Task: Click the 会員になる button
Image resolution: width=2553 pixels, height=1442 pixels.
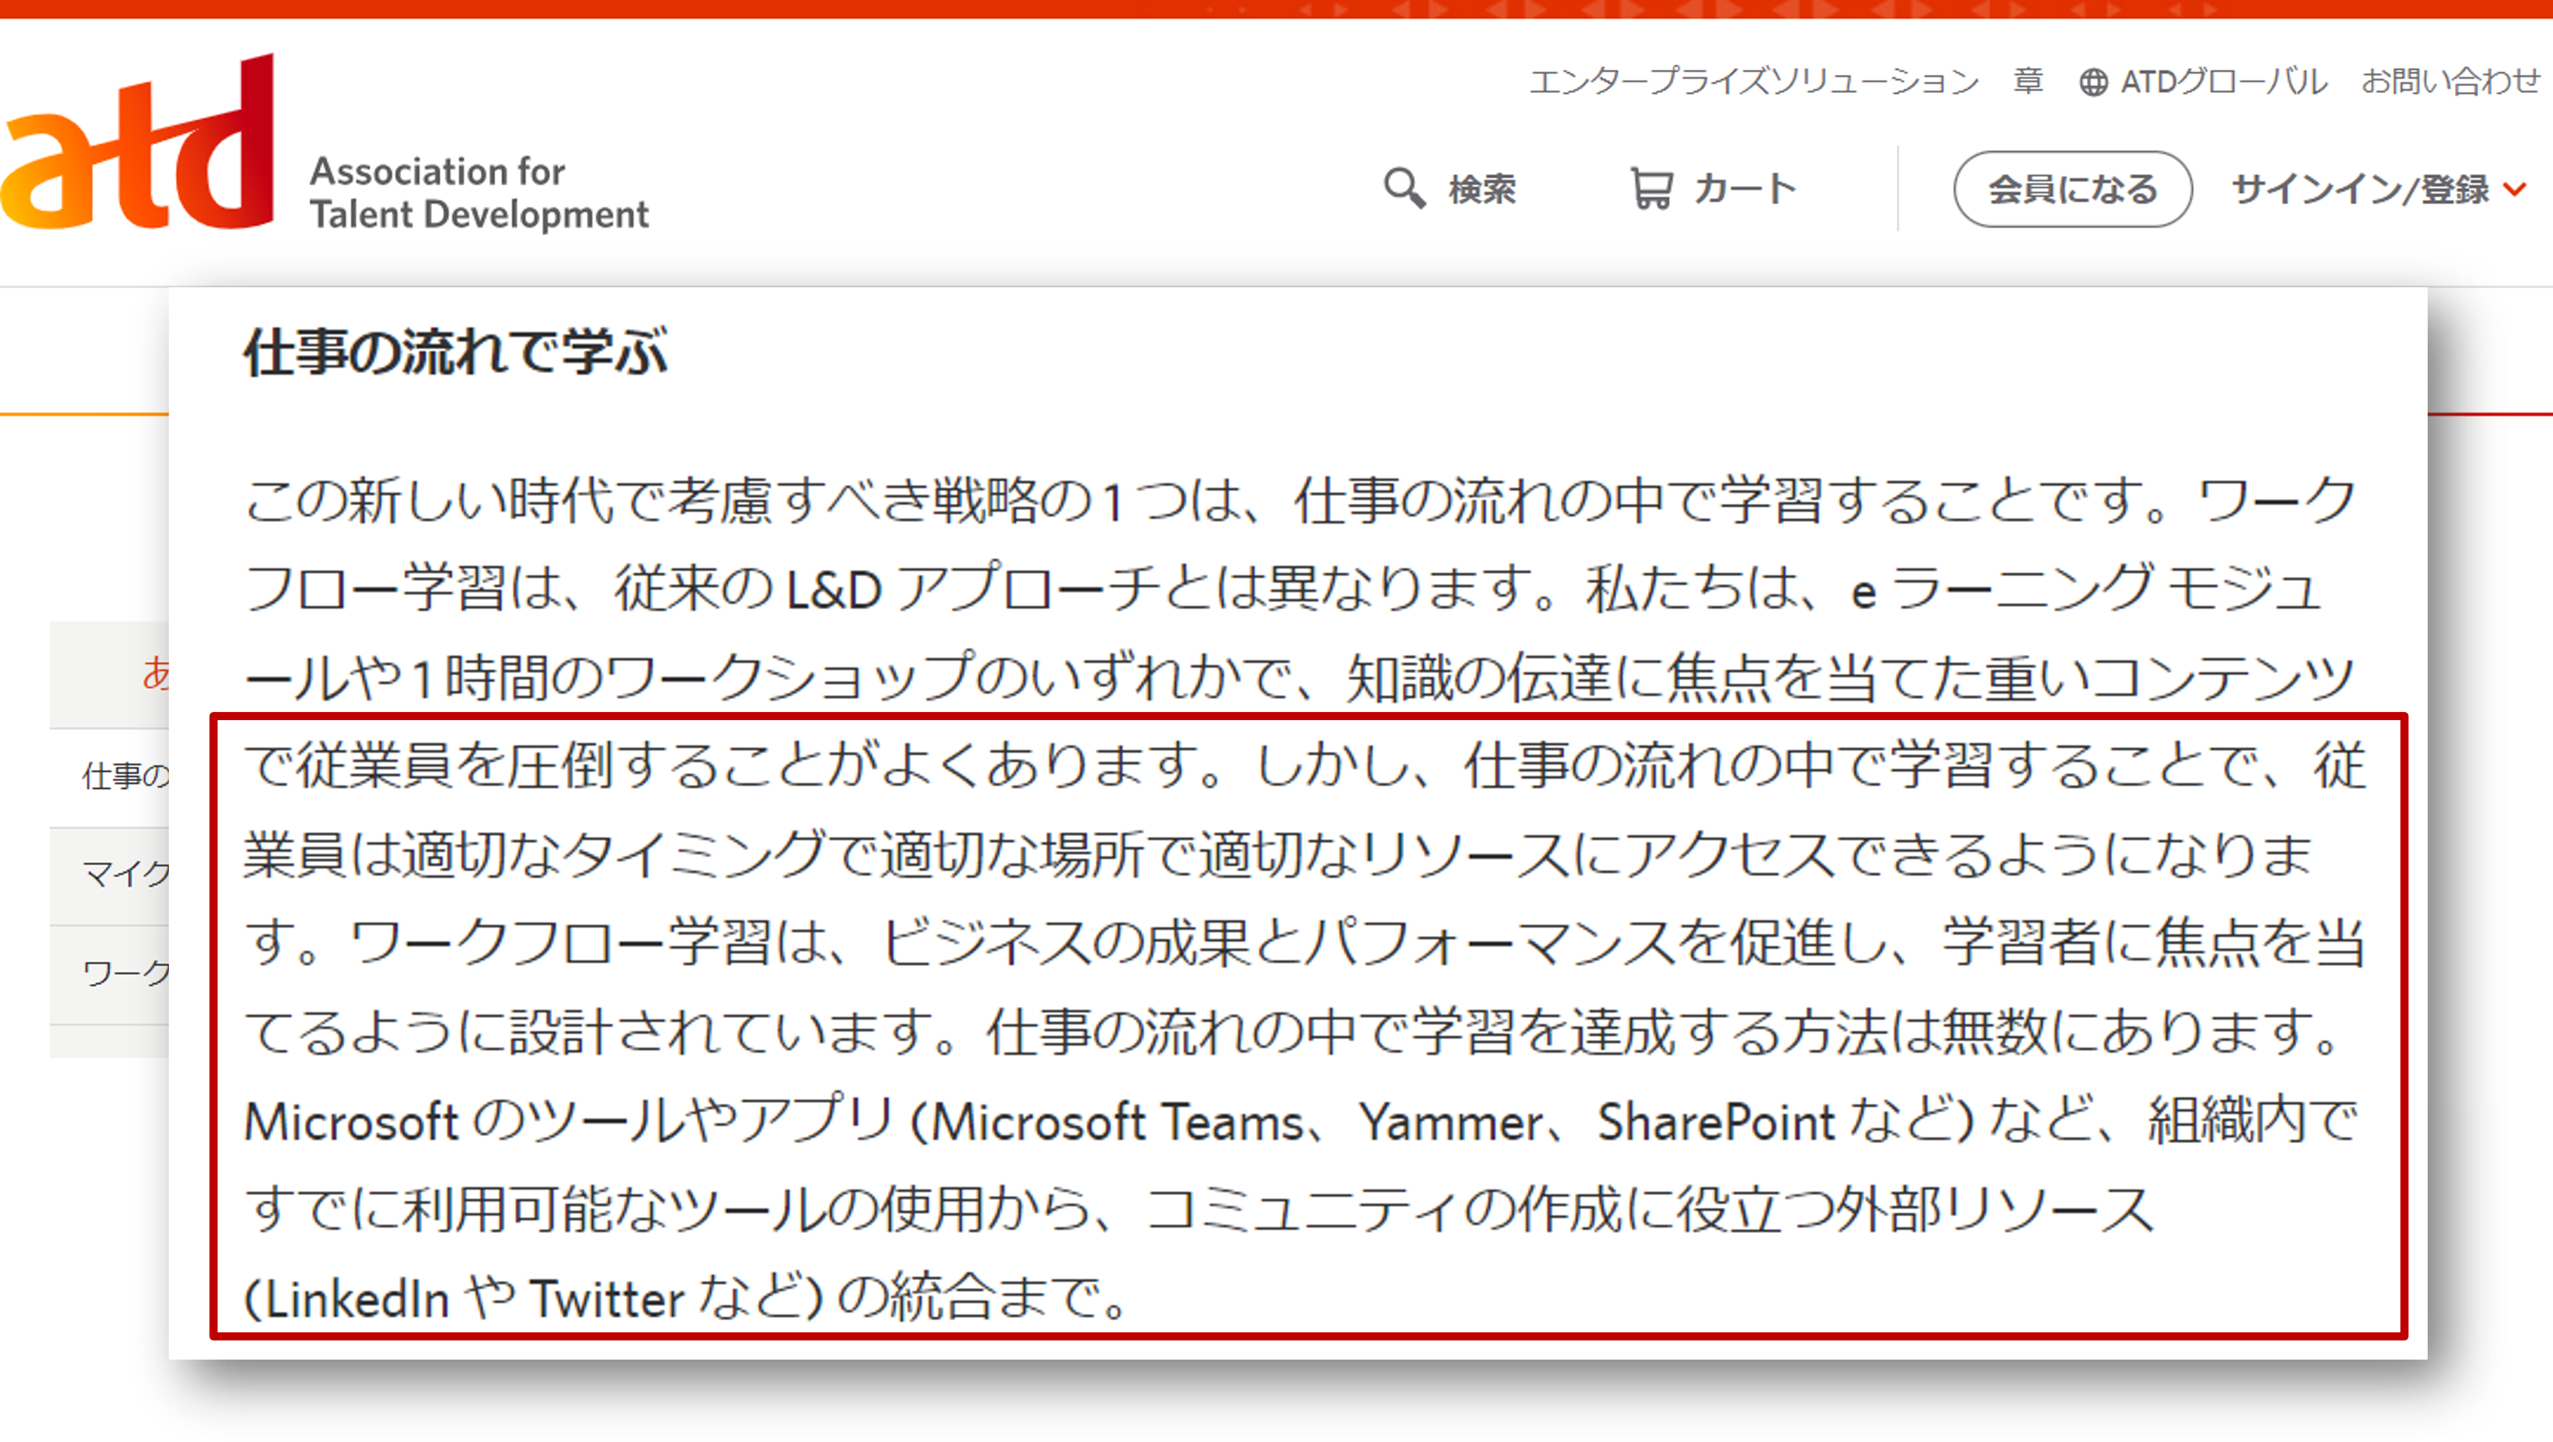Action: tap(2073, 189)
